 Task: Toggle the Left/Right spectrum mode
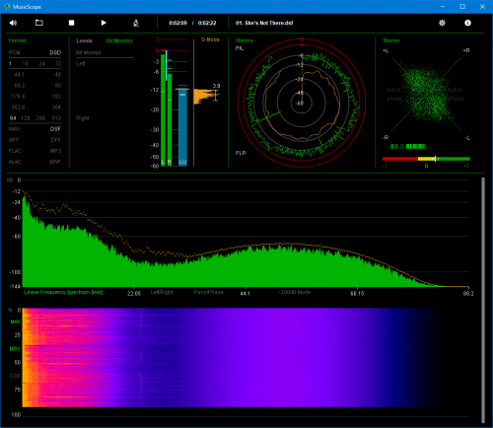(x=162, y=292)
